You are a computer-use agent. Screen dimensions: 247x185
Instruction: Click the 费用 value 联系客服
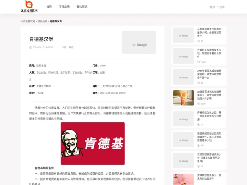(x=41, y=65)
